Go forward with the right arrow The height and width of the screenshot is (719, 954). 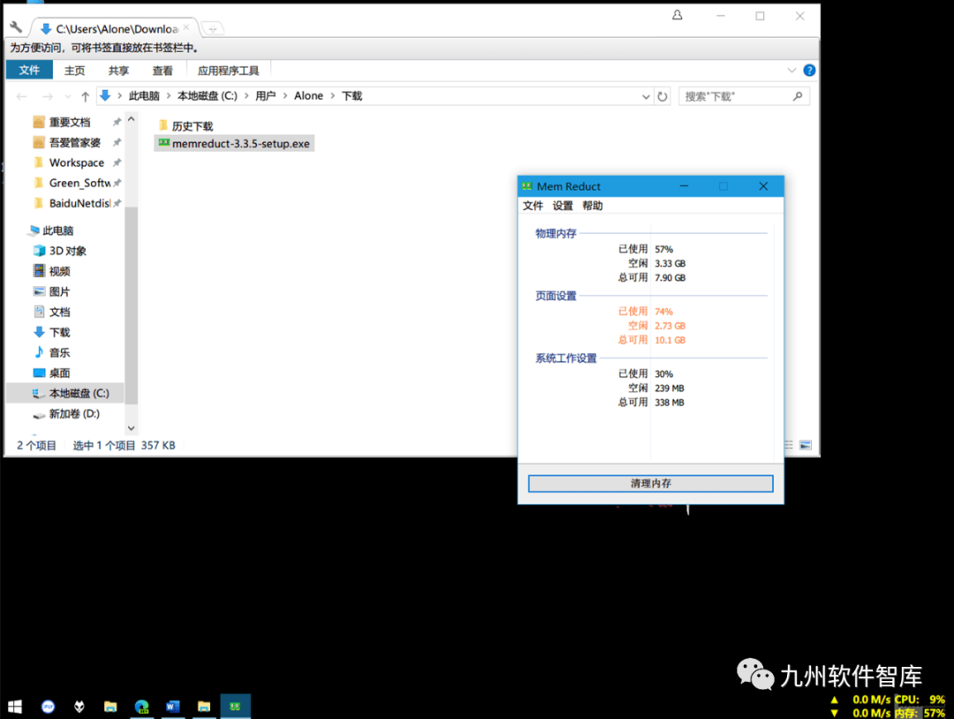[x=48, y=96]
